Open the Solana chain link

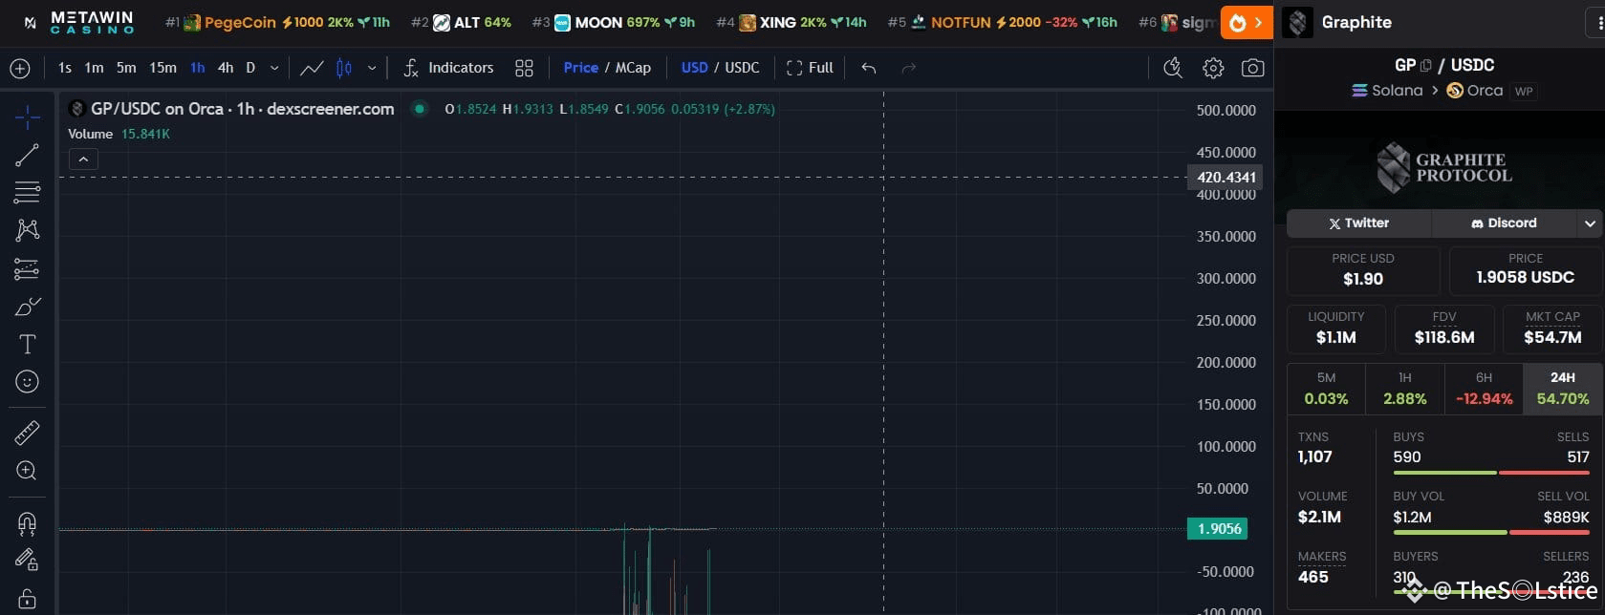pos(1387,91)
